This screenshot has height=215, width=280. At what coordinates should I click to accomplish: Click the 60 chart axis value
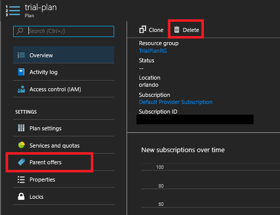pyautogui.click(x=161, y=204)
